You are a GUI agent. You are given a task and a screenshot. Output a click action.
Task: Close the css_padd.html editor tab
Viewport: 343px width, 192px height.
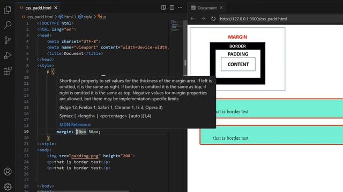click(56, 8)
